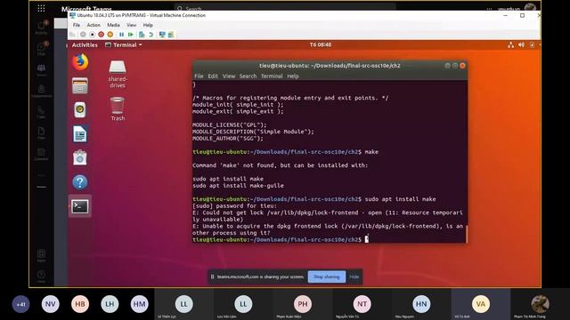Select the participant tile with a photo avatar

click(x=541, y=304)
